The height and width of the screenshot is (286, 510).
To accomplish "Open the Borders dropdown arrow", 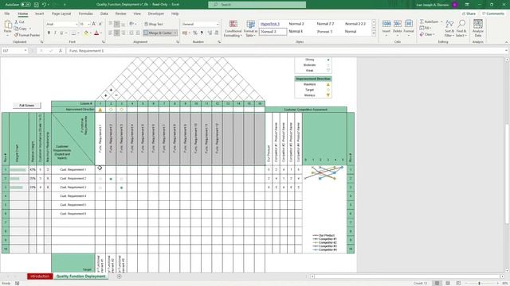I will [x=79, y=33].
